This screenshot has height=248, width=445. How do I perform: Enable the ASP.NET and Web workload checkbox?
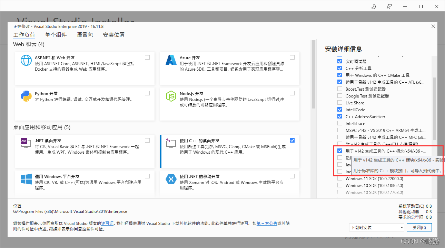(x=147, y=57)
